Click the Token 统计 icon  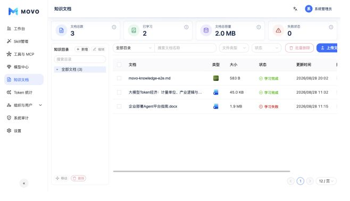coord(9,92)
